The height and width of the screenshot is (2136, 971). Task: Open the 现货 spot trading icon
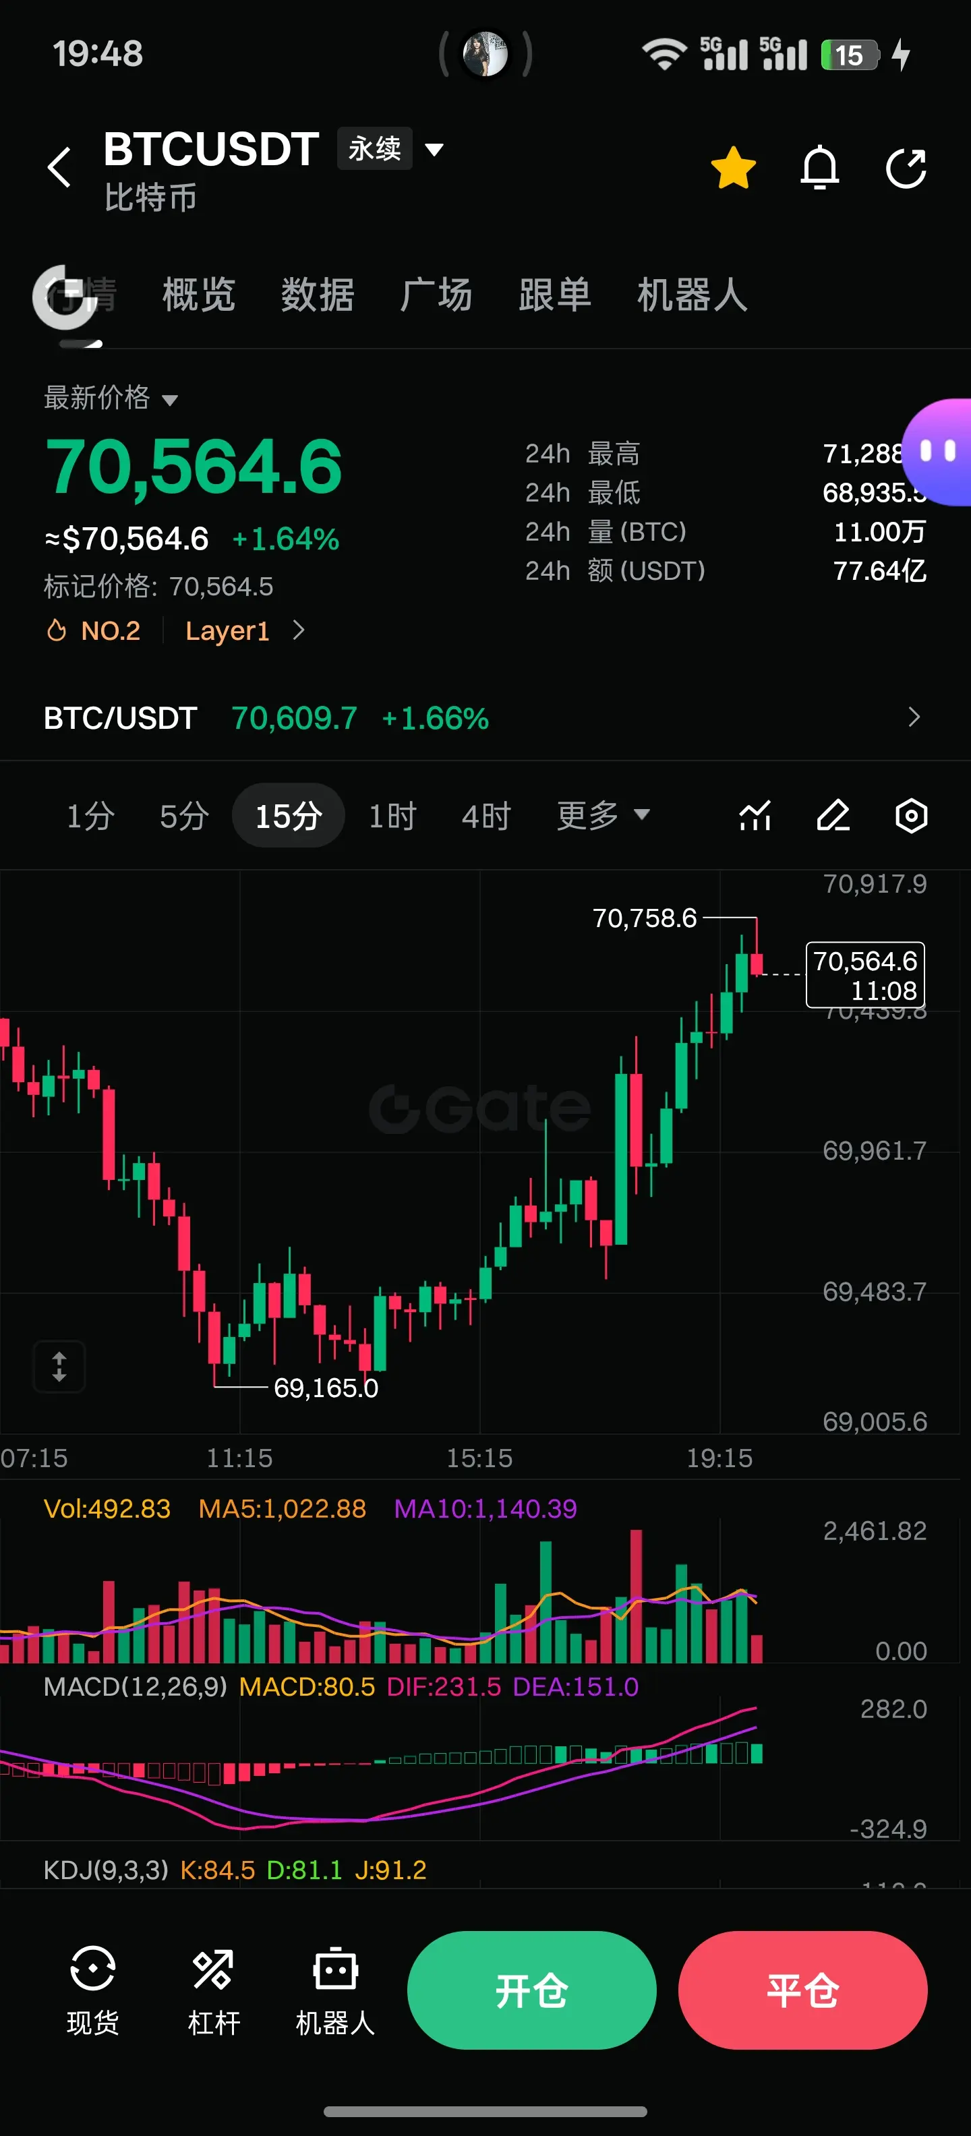point(93,1990)
